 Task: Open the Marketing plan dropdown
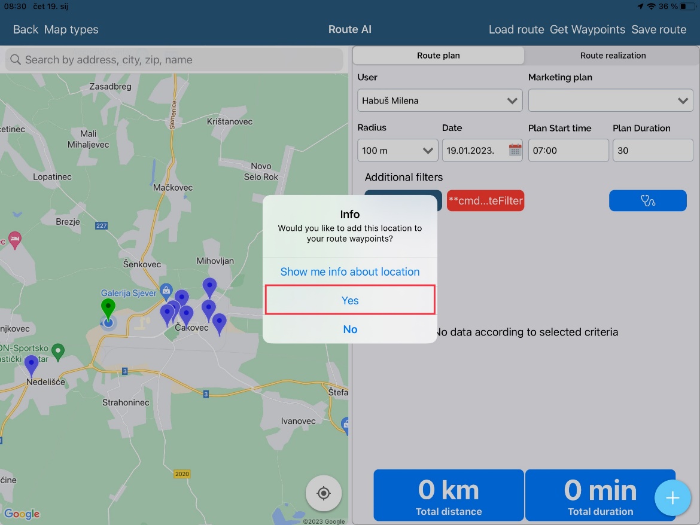(x=610, y=100)
